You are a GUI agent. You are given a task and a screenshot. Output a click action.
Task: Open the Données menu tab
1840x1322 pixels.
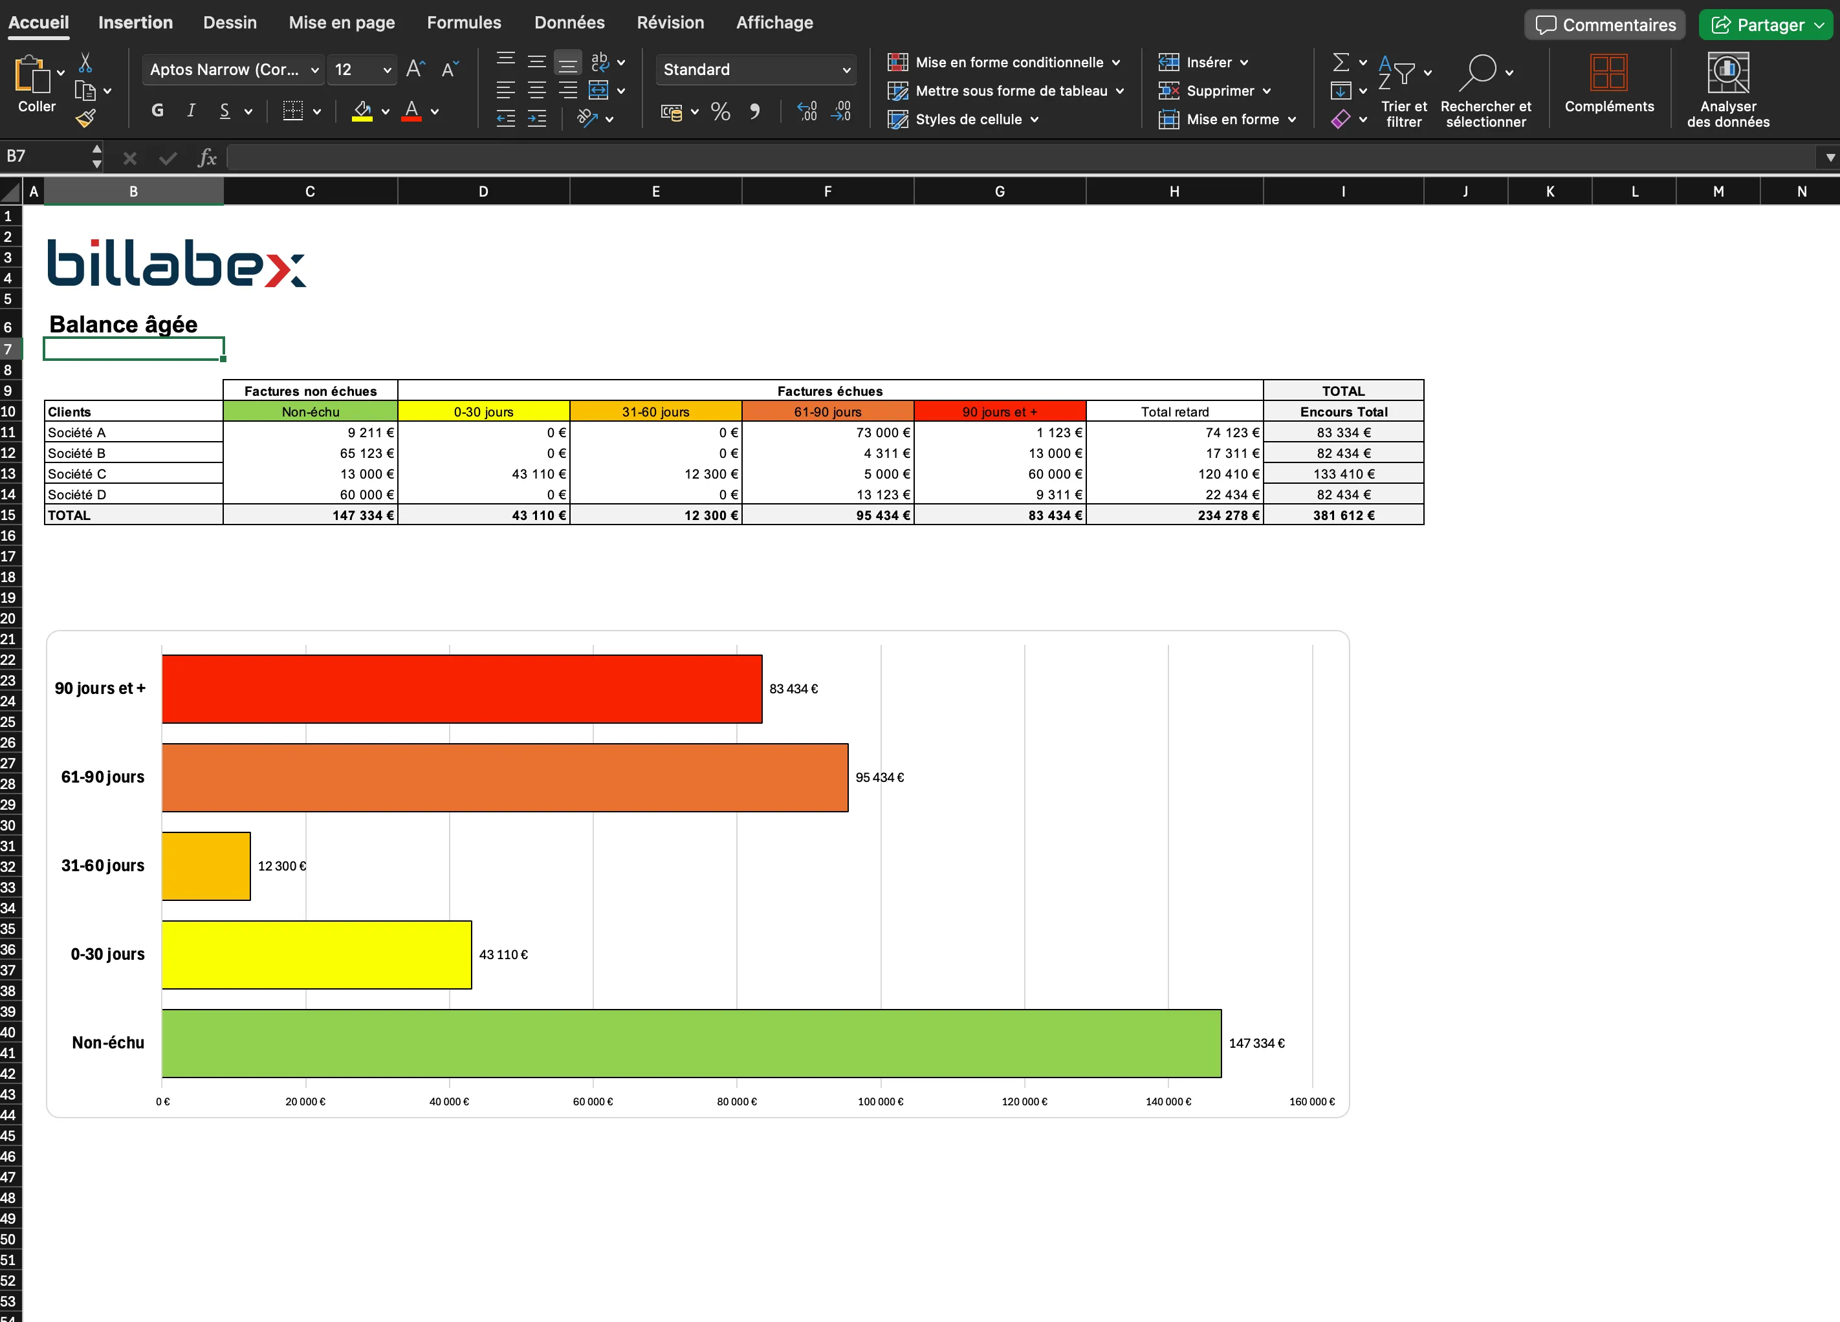(x=569, y=22)
